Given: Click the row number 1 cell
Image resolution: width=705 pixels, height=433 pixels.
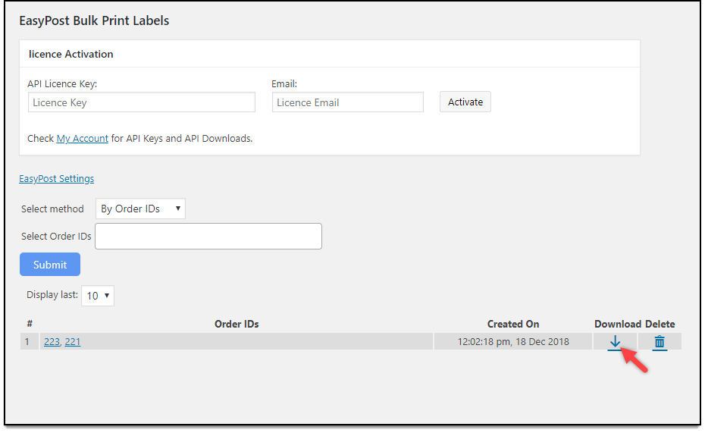Looking at the screenshot, I should [30, 342].
